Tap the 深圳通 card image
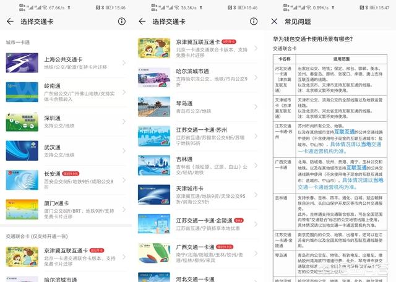The width and height of the screenshot is (396, 282). (22, 121)
